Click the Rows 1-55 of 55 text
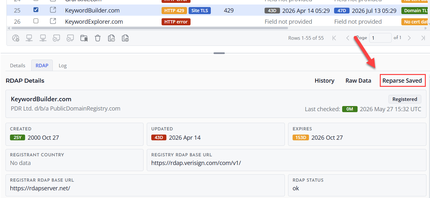The width and height of the screenshot is (430, 198). (306, 38)
